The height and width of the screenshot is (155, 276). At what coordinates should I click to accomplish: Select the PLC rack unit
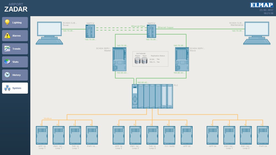tap(152, 96)
